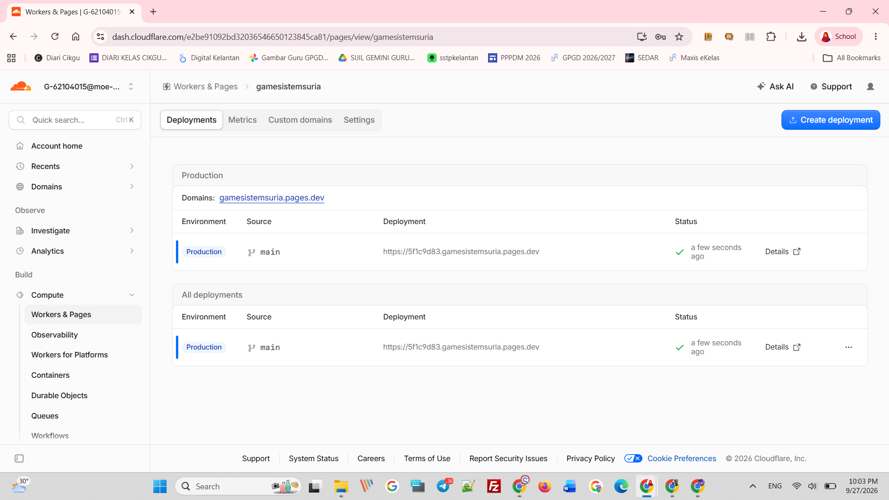Click the browser home icon
The height and width of the screenshot is (500, 889).
coord(75,37)
